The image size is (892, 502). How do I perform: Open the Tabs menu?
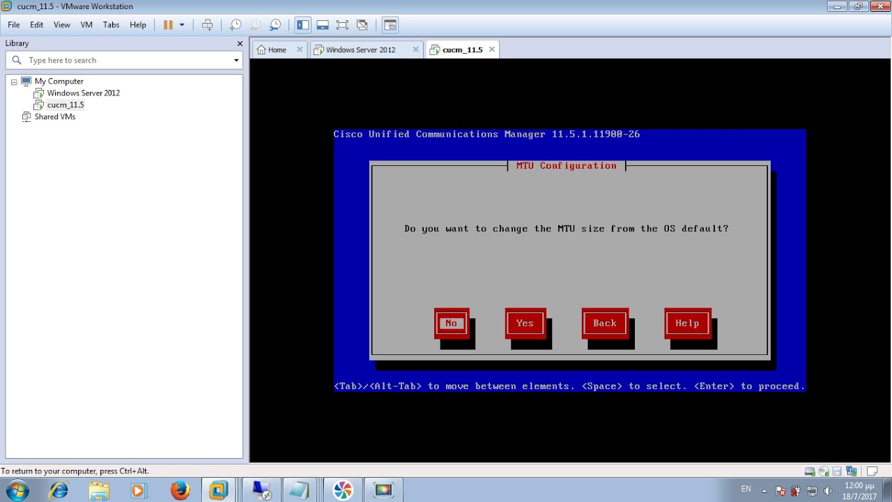coord(111,24)
